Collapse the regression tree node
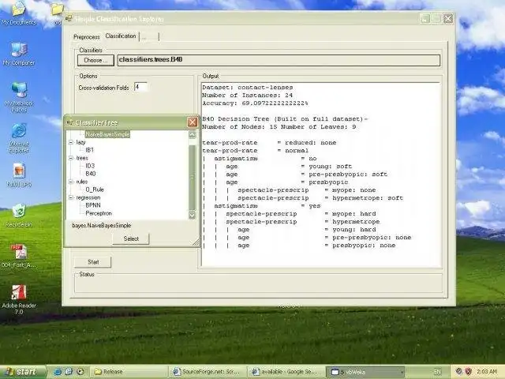The image size is (505, 379). 71,197
